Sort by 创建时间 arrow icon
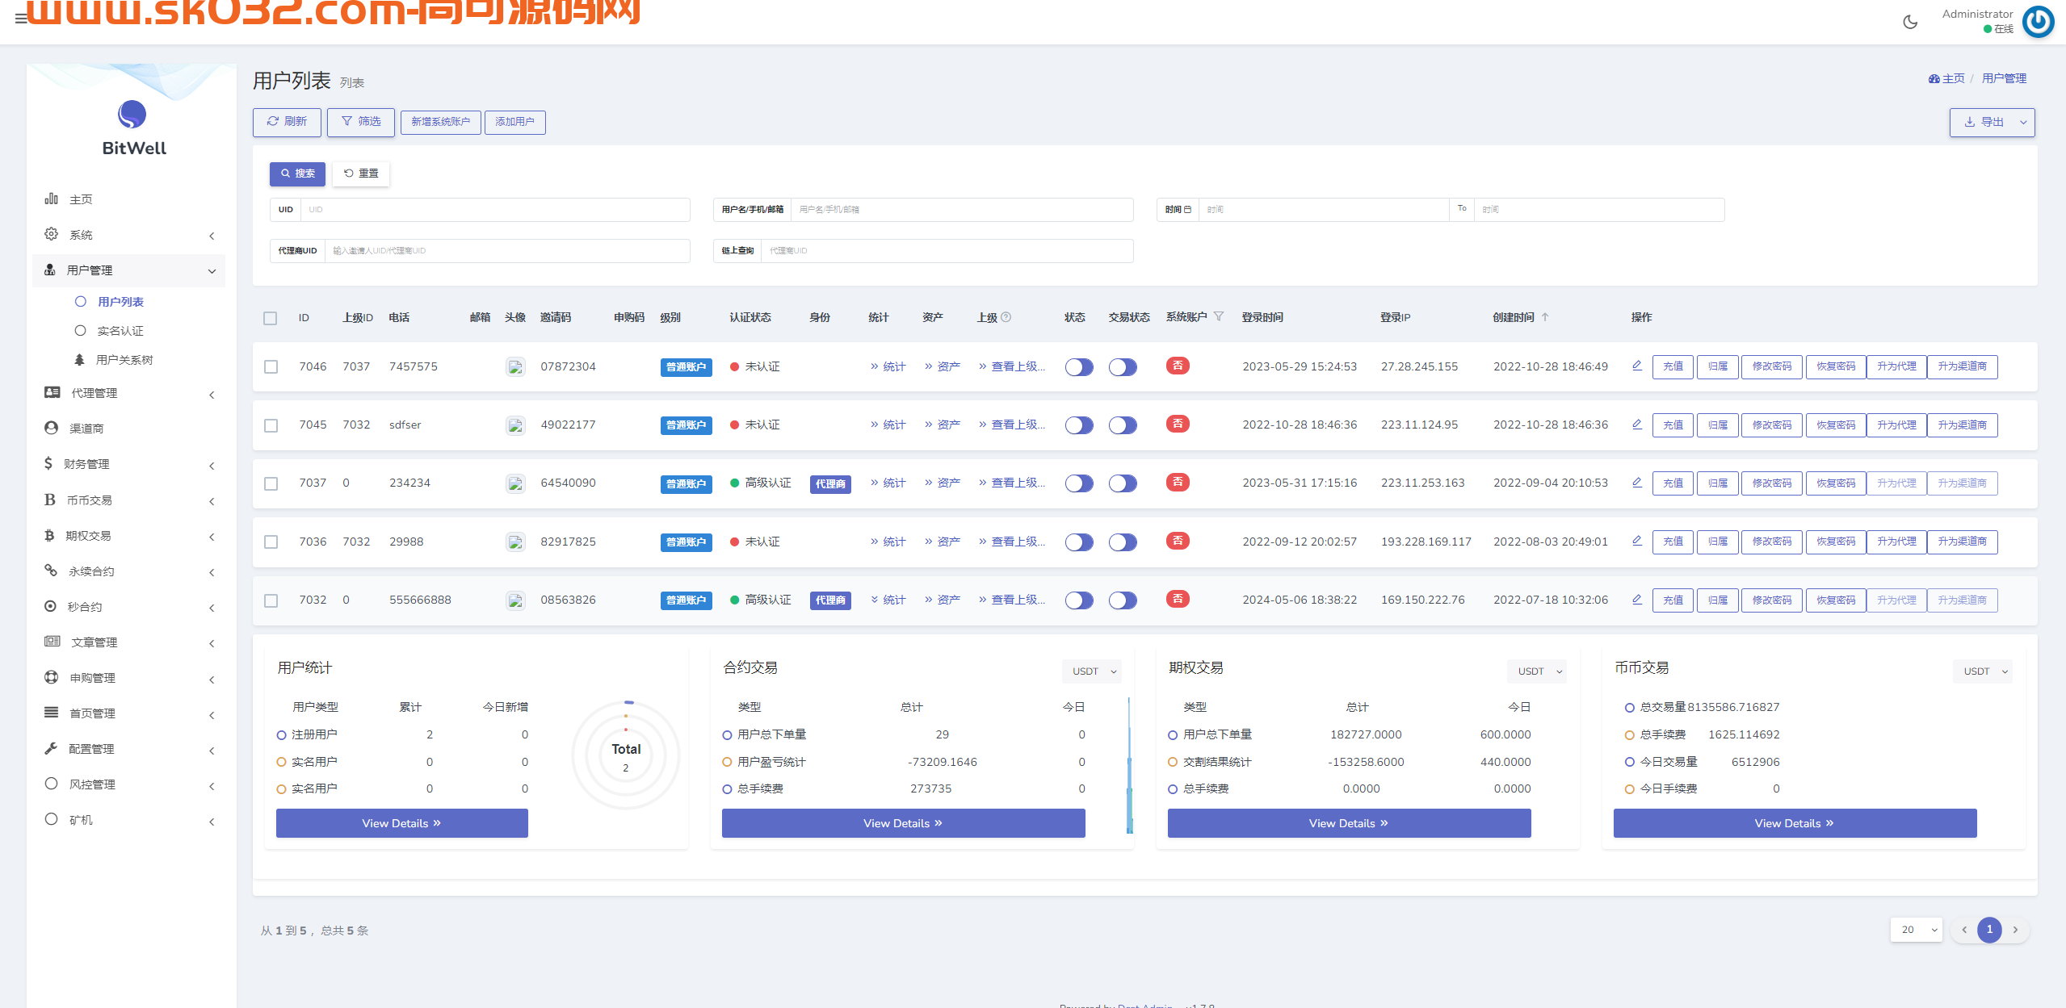Viewport: 2066px width, 1008px height. coord(1544,317)
